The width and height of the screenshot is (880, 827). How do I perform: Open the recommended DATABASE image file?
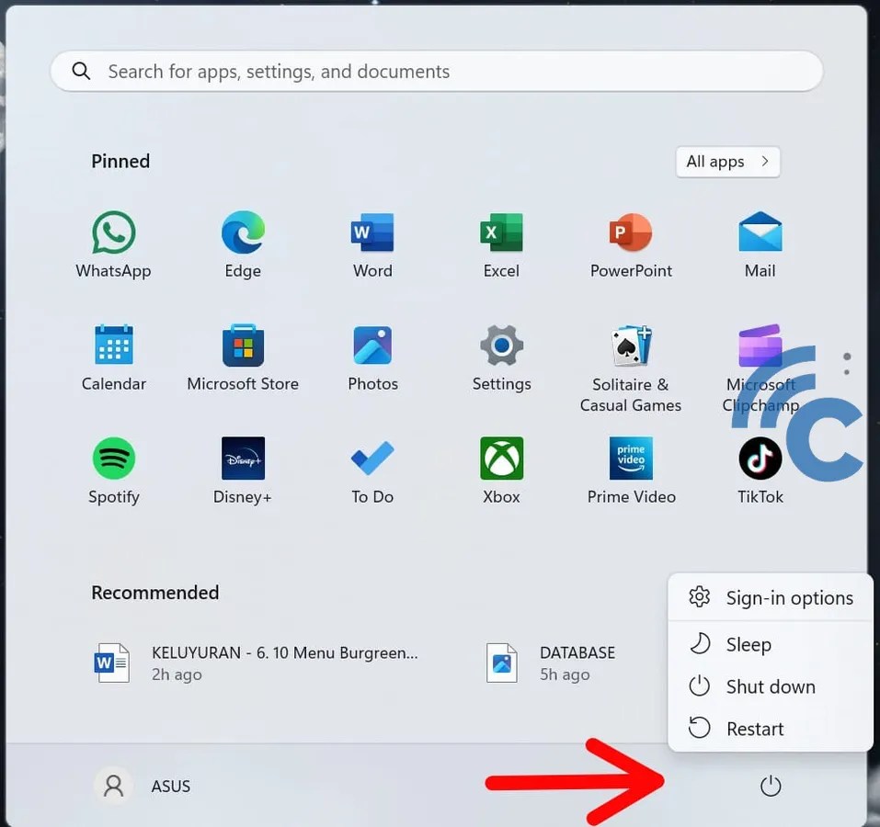tap(551, 663)
